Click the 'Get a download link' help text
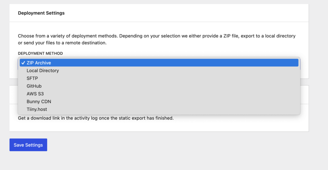 coord(96,118)
